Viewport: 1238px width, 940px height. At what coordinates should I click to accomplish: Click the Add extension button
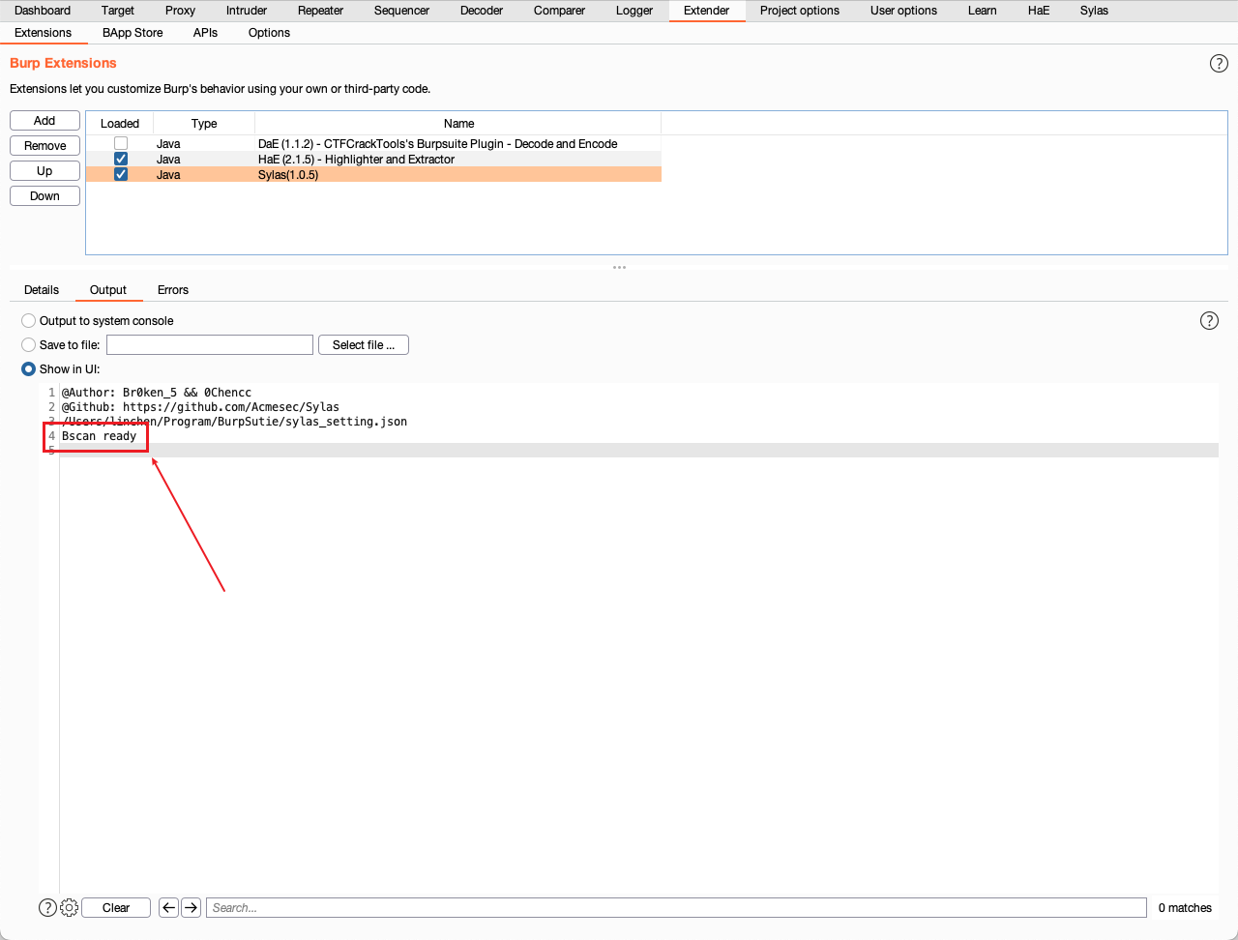coord(44,121)
